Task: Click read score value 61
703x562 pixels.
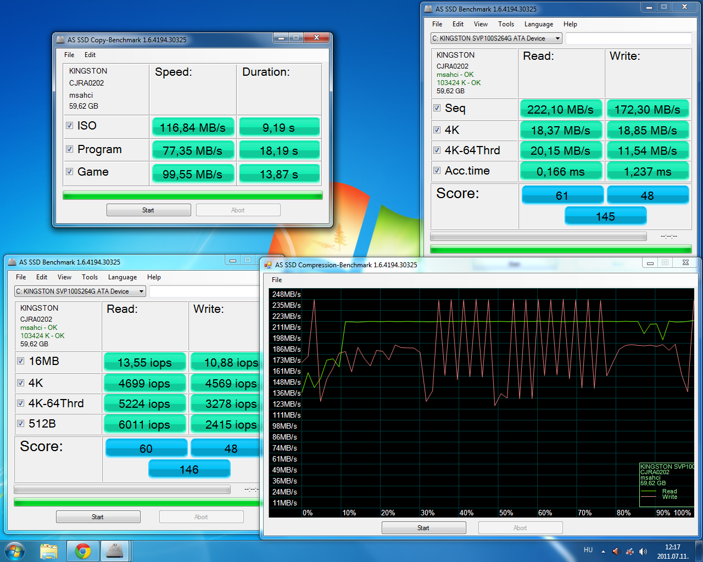Action: point(562,195)
